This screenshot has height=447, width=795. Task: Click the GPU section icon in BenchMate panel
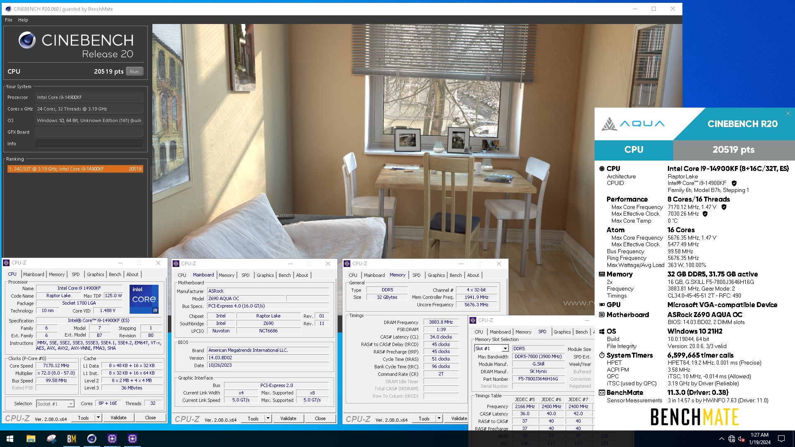pyautogui.click(x=602, y=305)
